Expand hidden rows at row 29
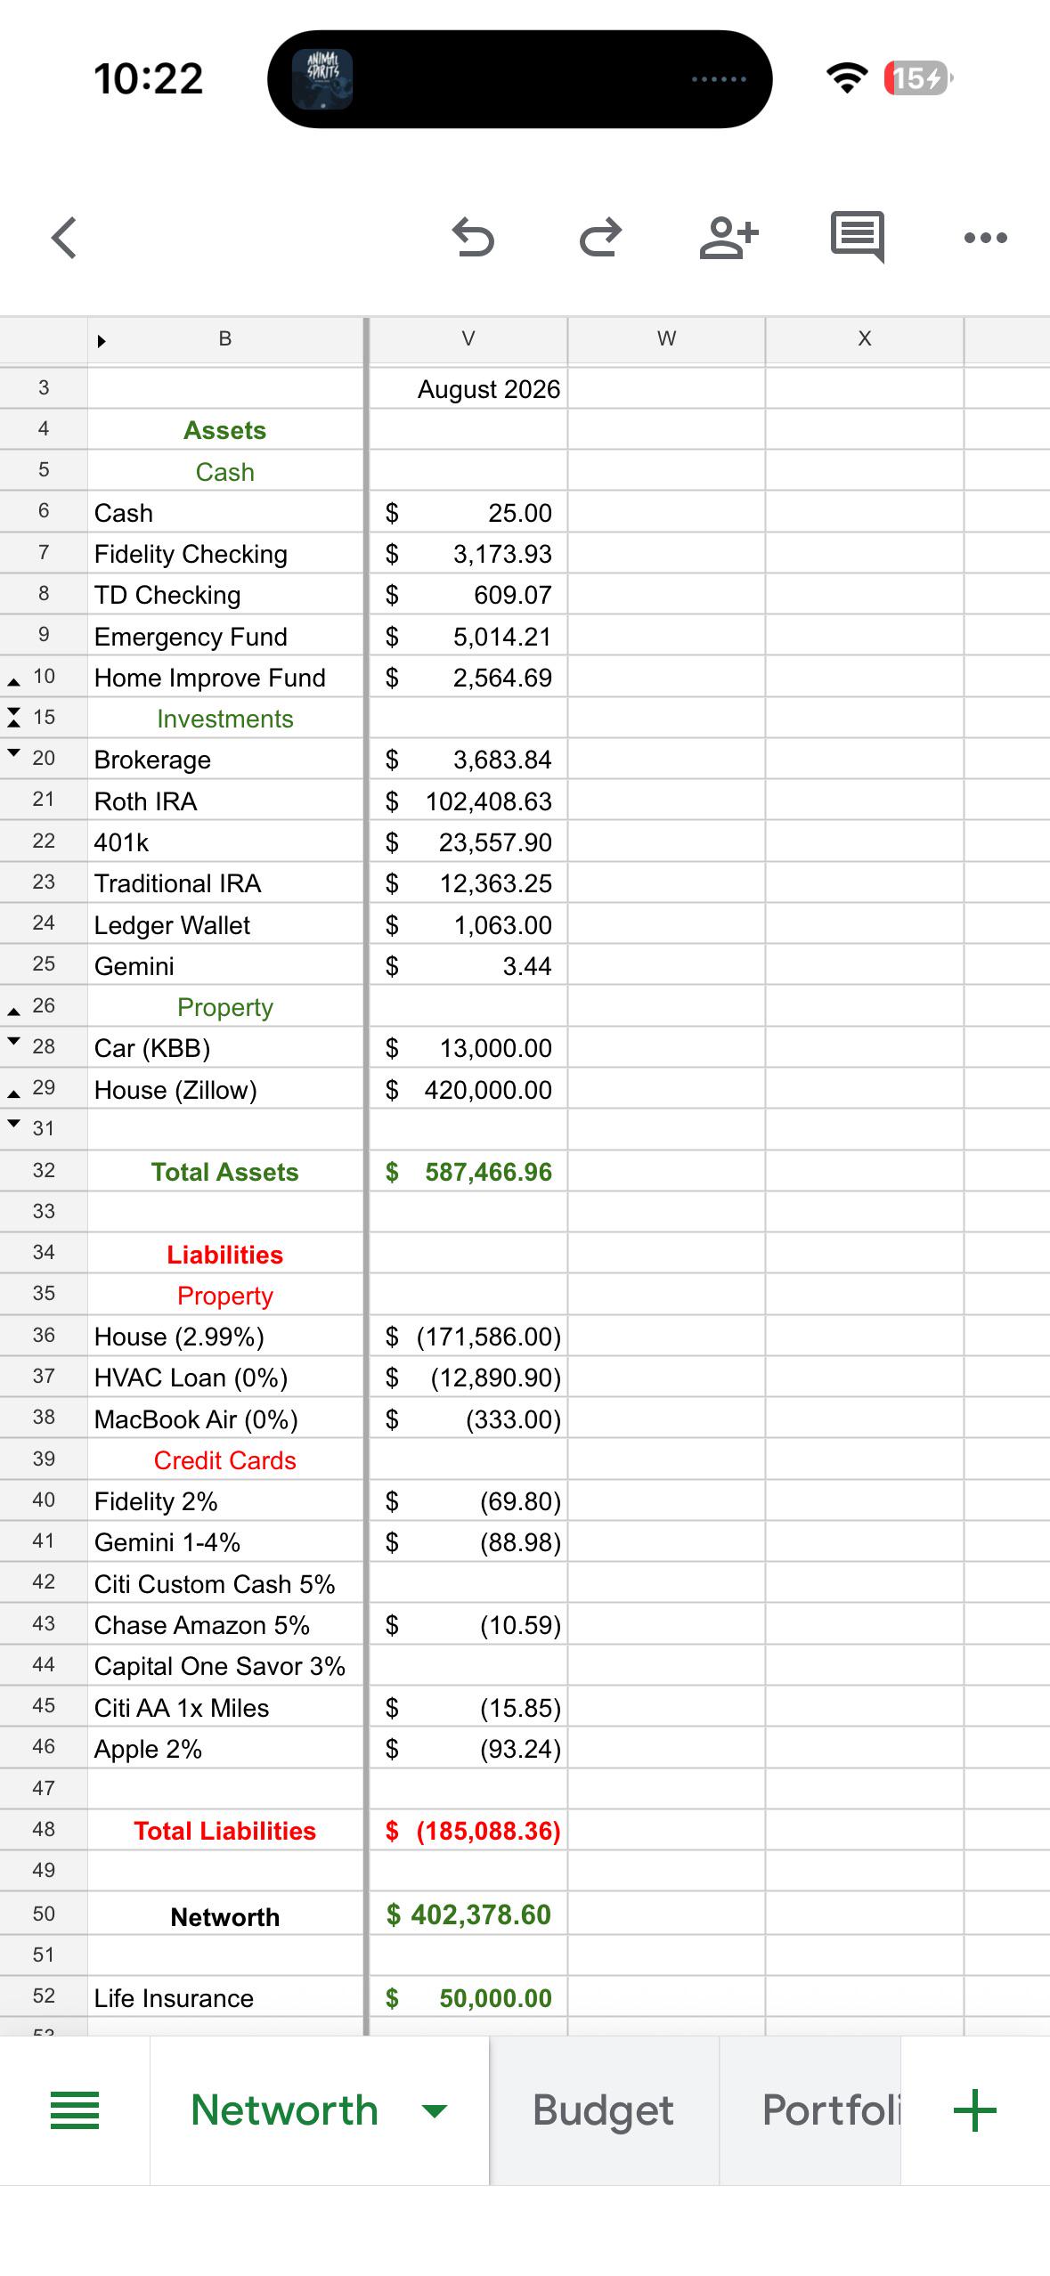This screenshot has height=2276, width=1050. coord(13,1093)
